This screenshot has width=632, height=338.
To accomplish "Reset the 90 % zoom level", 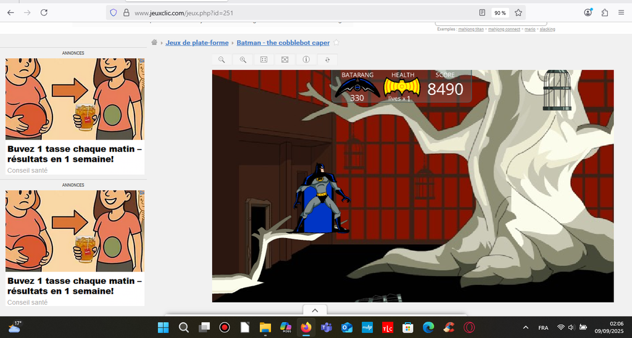I will point(500,13).
